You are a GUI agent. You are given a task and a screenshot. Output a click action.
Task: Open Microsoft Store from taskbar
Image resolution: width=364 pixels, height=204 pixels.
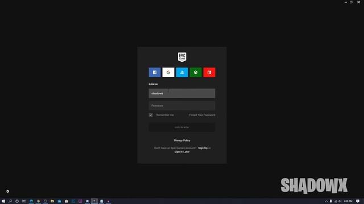coord(66,201)
